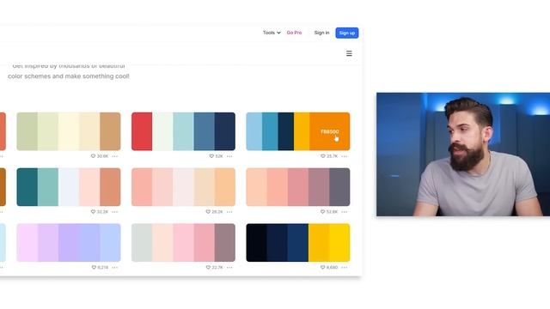This screenshot has width=550, height=309.
Task: Choose the tan brown swatch in the 30.6K palette
Action: (110, 131)
